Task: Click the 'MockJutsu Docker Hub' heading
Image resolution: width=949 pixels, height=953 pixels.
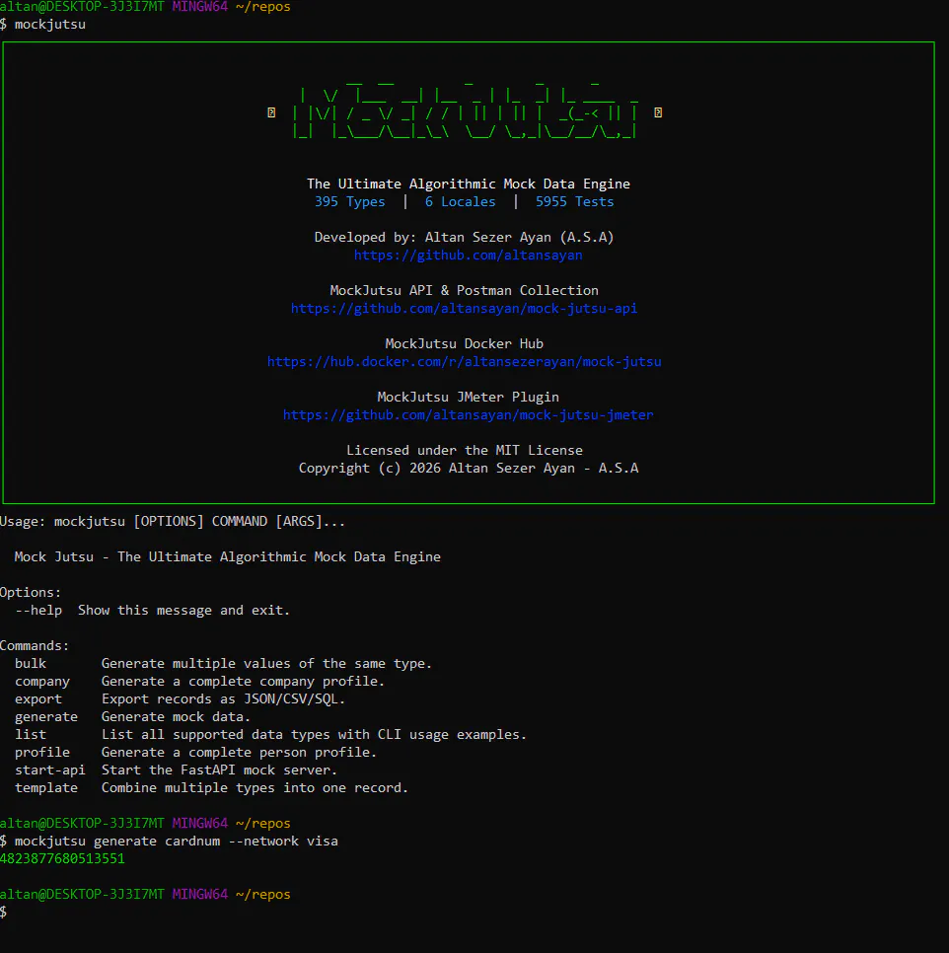Action: pyautogui.click(x=465, y=344)
